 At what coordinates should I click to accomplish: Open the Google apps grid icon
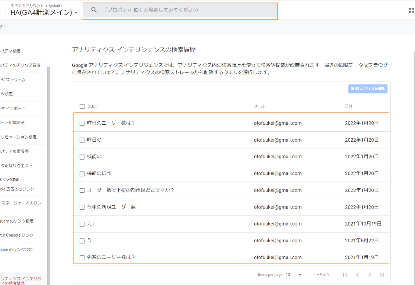[x=412, y=10]
